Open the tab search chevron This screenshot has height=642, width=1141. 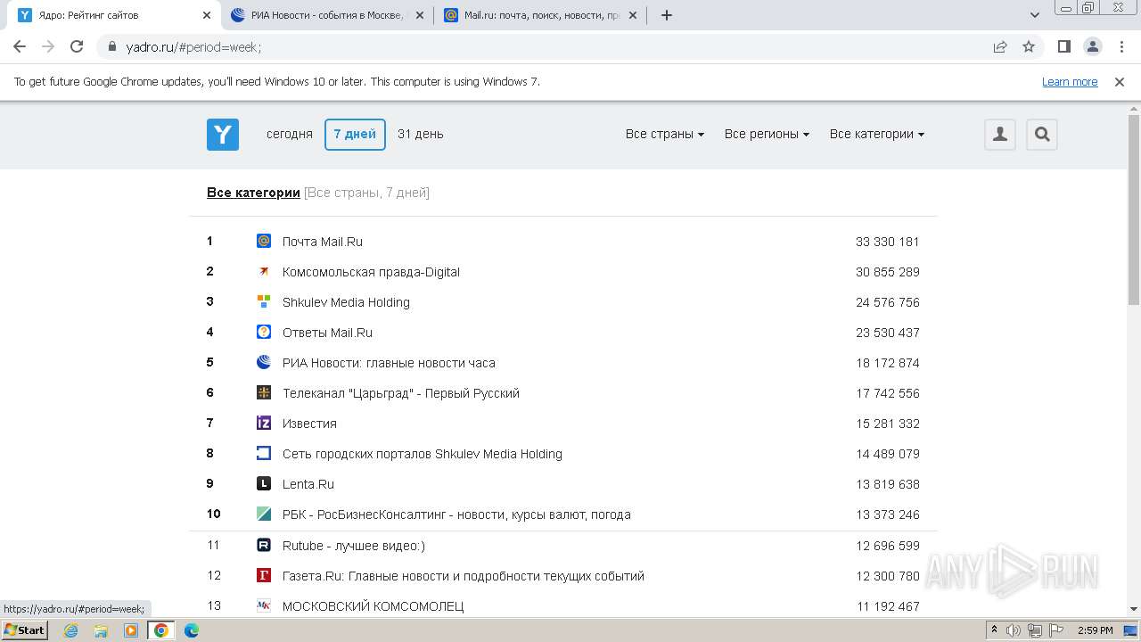click(x=1035, y=15)
